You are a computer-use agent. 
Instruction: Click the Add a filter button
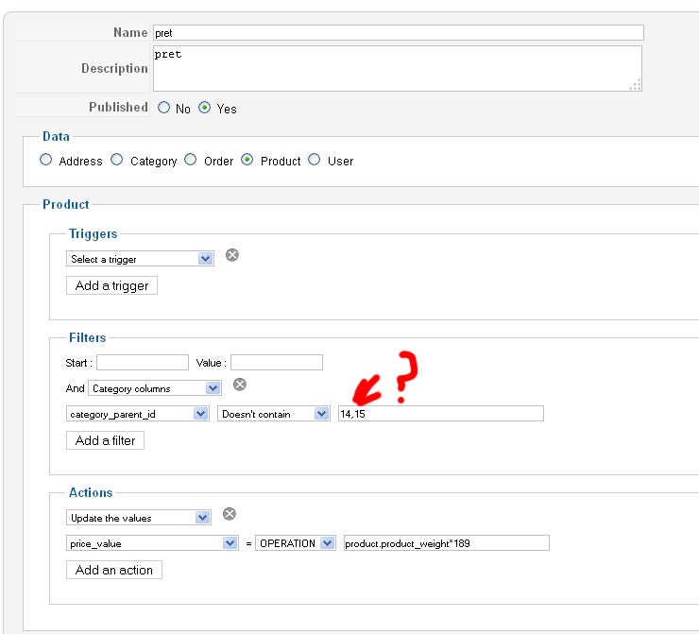pos(105,440)
